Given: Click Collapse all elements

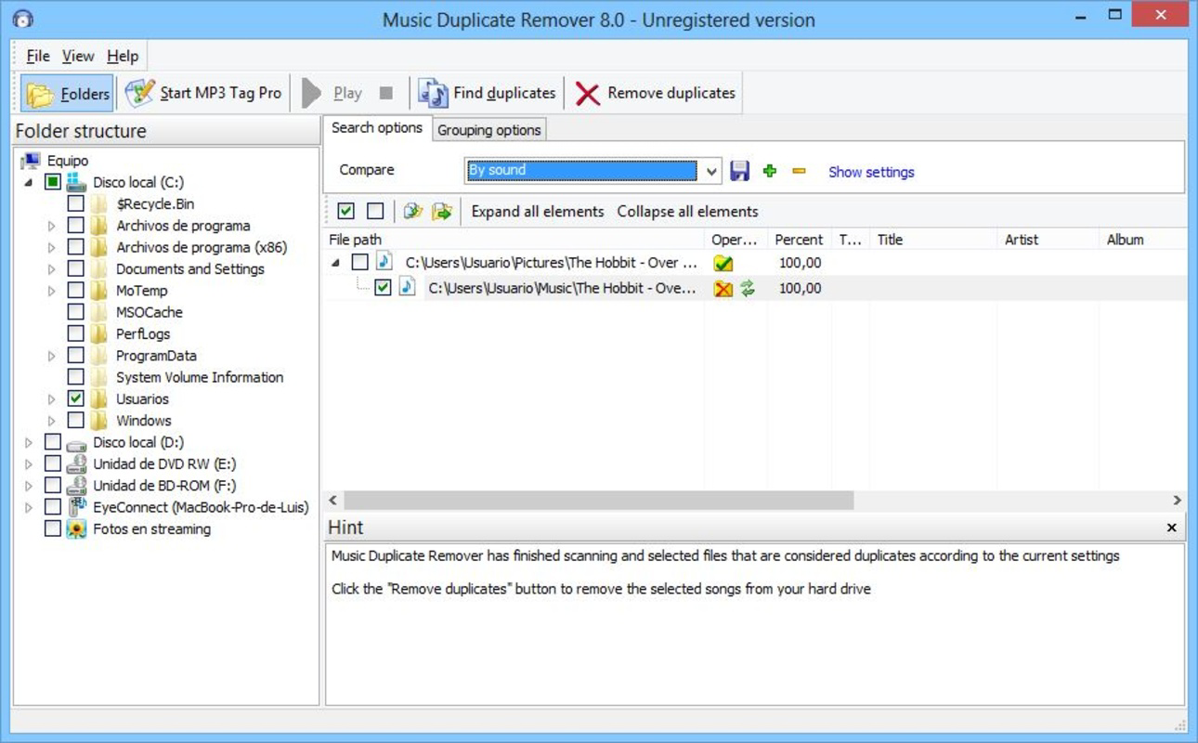Looking at the screenshot, I should tap(687, 212).
